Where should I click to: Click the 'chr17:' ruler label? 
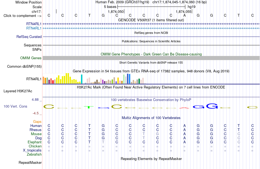[37, 11]
